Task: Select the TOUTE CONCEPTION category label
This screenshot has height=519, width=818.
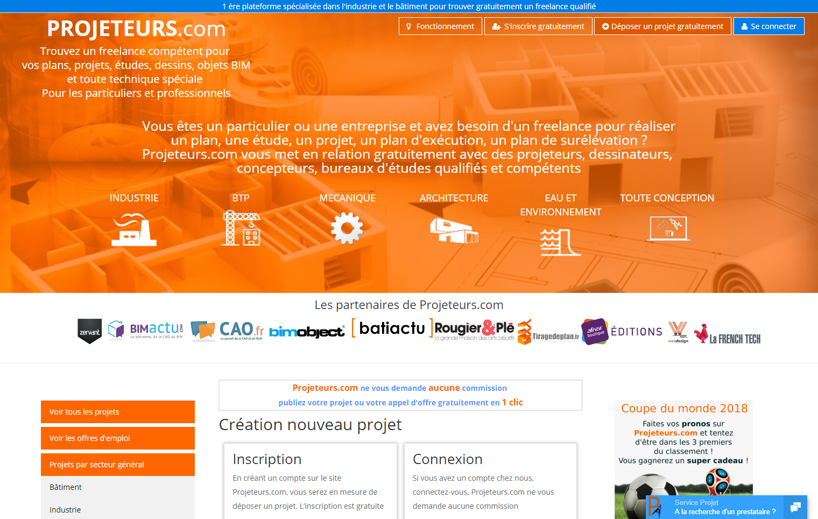Action: coord(667,198)
